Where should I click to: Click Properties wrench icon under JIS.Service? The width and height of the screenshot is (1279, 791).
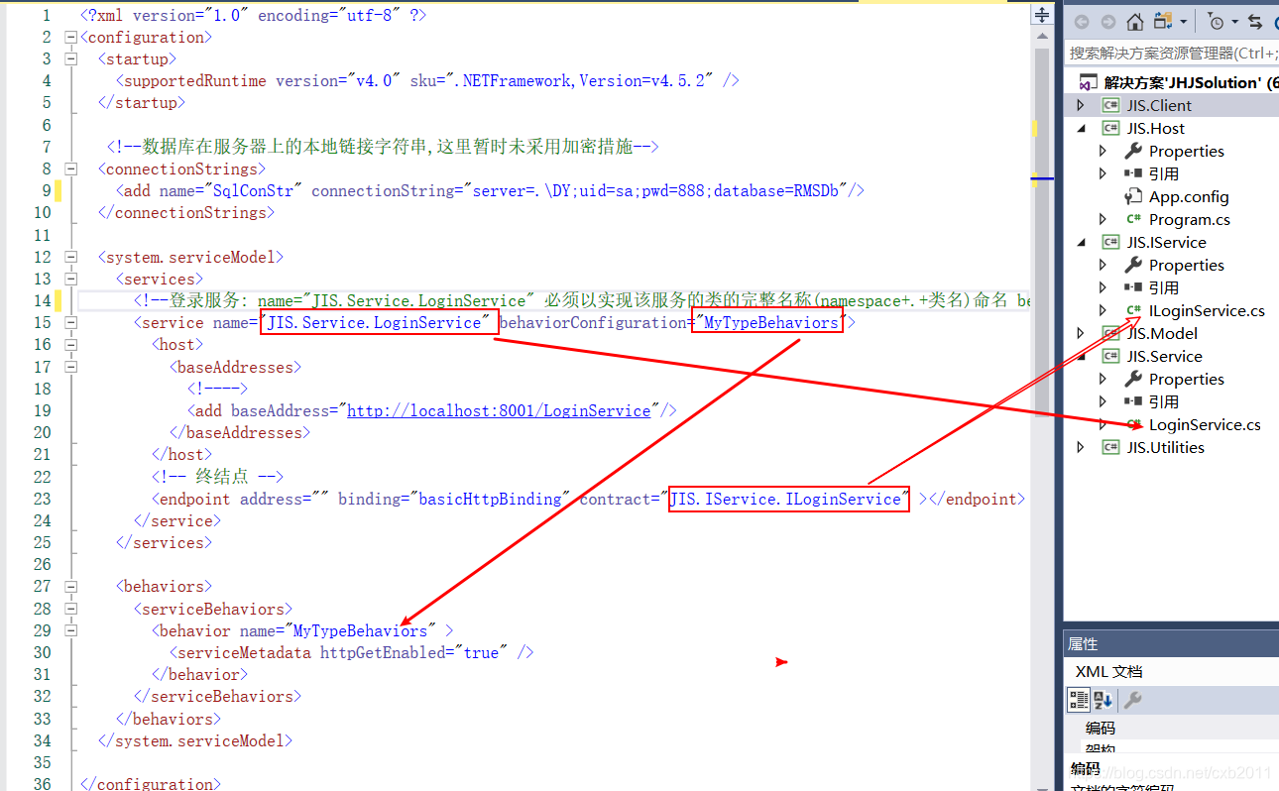click(x=1132, y=379)
